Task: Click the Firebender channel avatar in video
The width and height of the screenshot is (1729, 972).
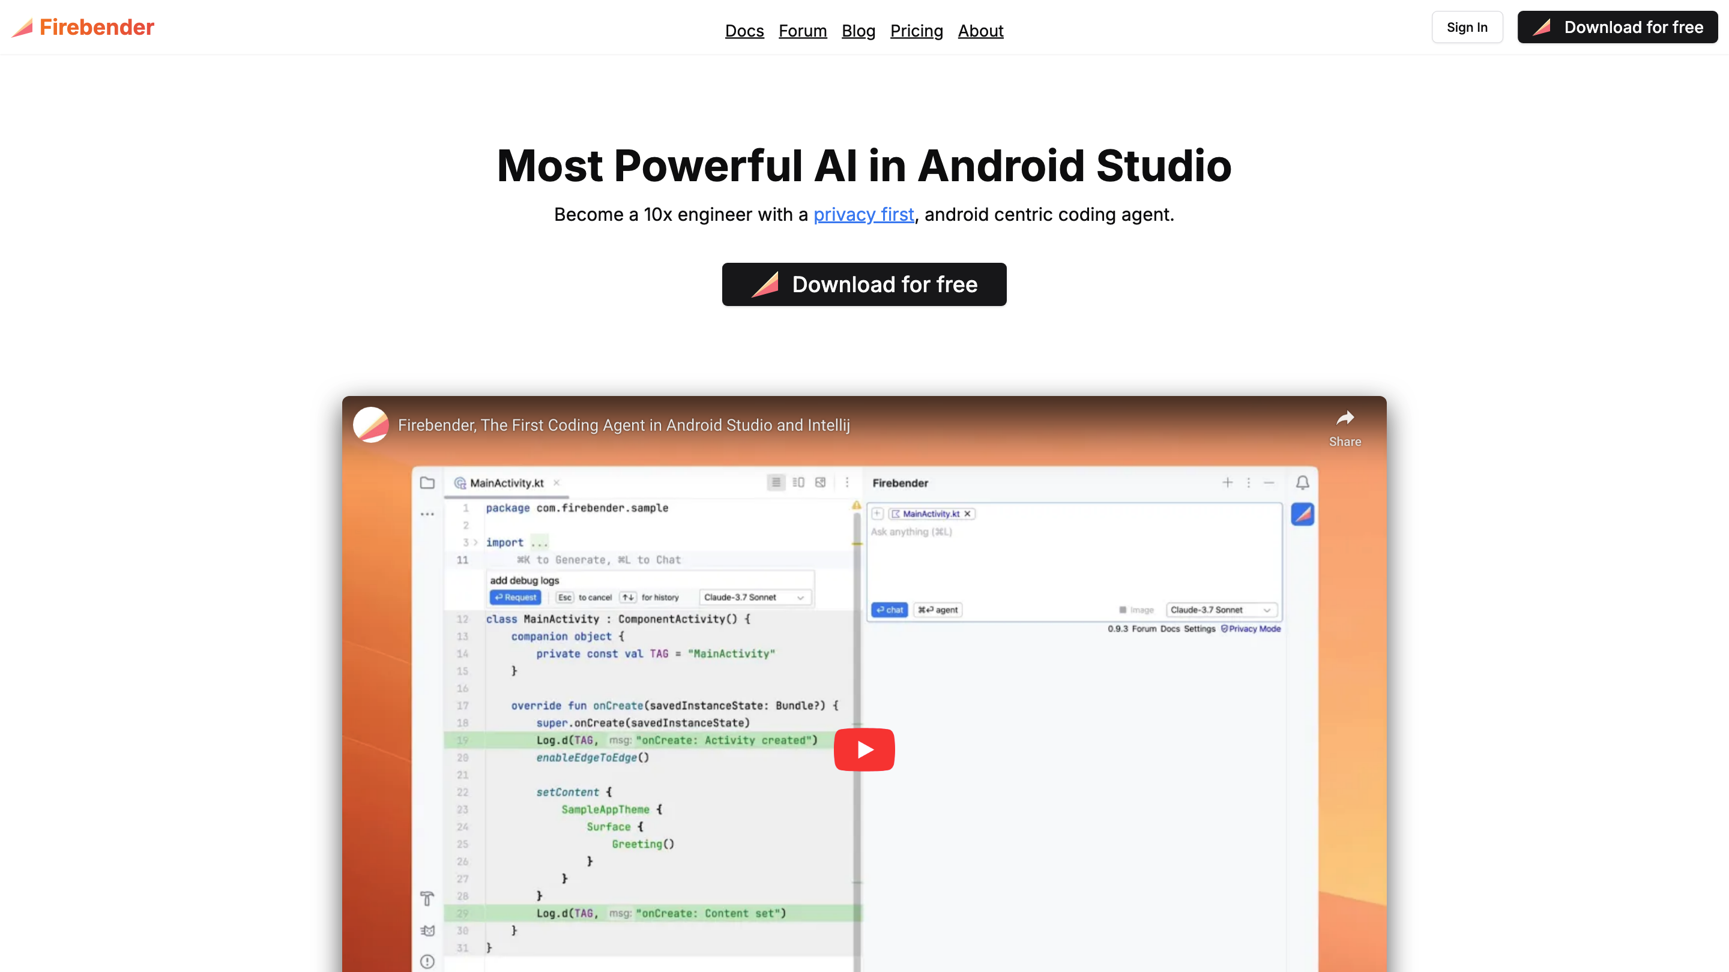Action: pyautogui.click(x=371, y=425)
